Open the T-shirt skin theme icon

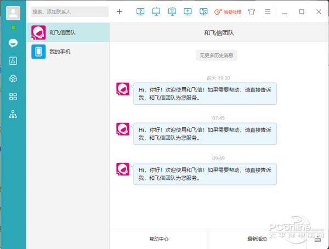click(252, 12)
